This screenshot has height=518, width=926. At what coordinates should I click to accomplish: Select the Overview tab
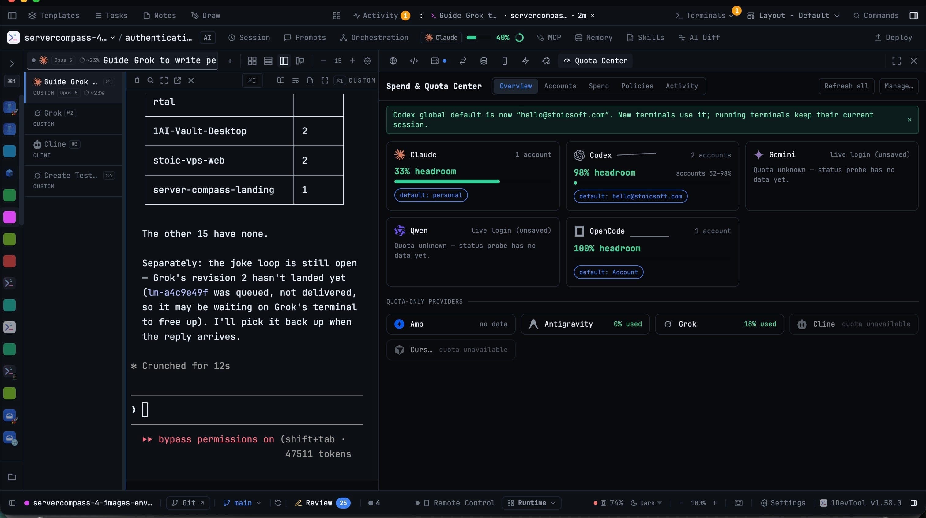(x=515, y=86)
